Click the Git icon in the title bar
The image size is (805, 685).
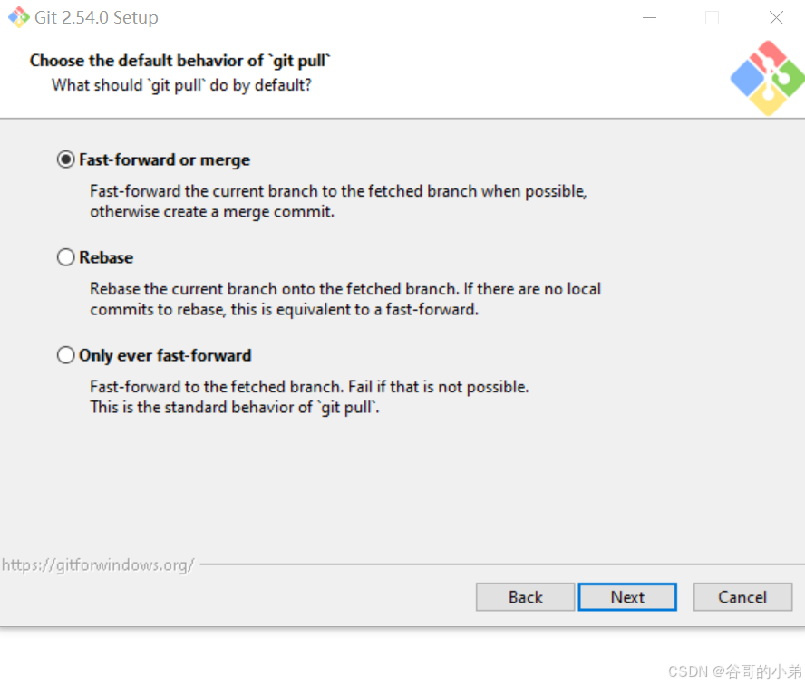pyautogui.click(x=18, y=17)
